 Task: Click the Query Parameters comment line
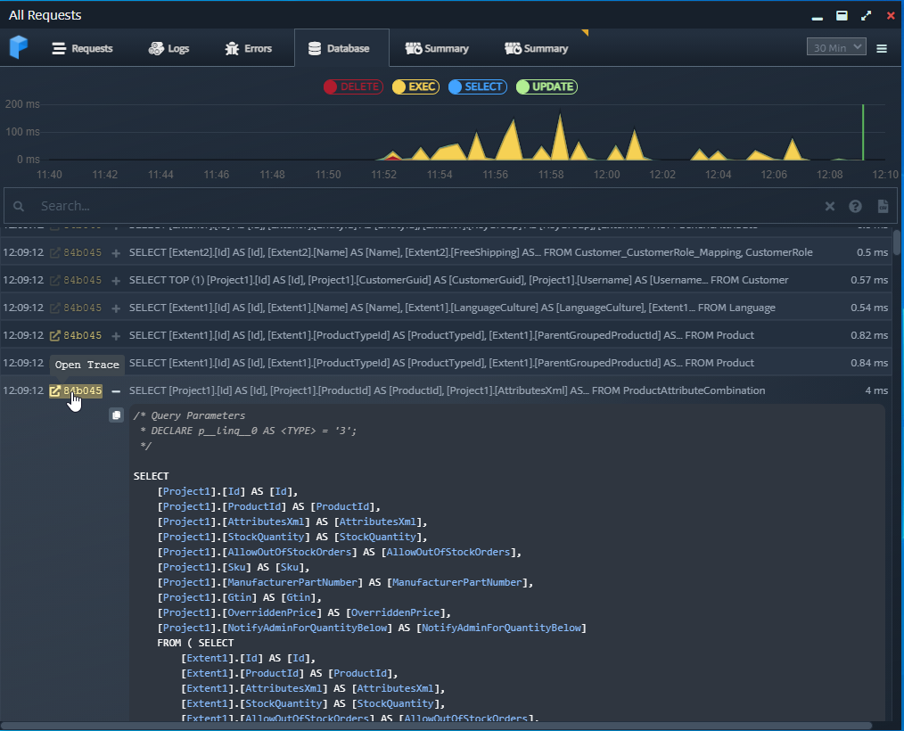coord(189,415)
